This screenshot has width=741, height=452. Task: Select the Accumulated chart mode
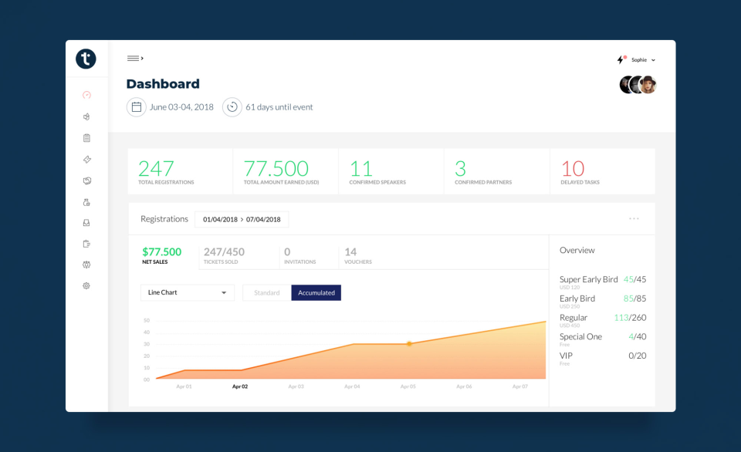(316, 293)
